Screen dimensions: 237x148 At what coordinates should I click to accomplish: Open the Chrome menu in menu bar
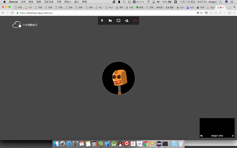tap(13, 2)
